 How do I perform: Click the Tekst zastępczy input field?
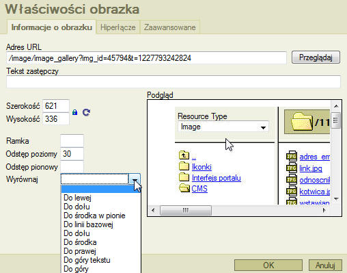(173, 82)
